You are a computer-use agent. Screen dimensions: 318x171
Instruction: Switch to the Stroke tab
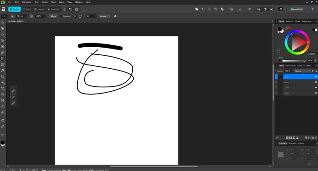[x=297, y=21]
